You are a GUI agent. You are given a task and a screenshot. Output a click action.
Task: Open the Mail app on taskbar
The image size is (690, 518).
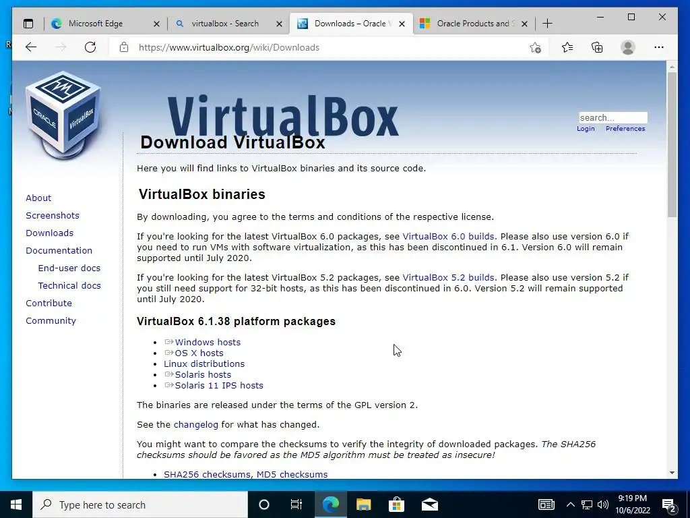click(x=429, y=505)
